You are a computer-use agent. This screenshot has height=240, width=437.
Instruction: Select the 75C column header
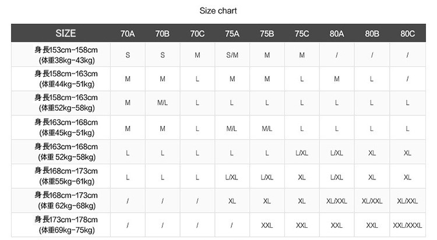[302, 34]
